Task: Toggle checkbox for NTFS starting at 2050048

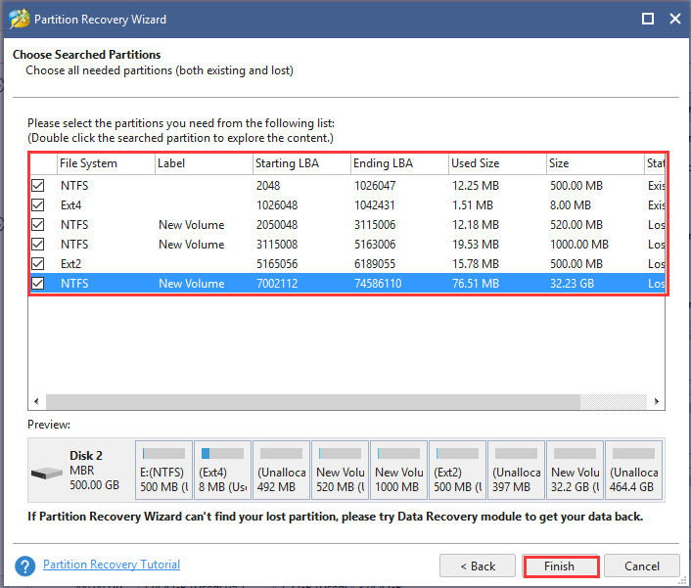Action: tap(38, 225)
